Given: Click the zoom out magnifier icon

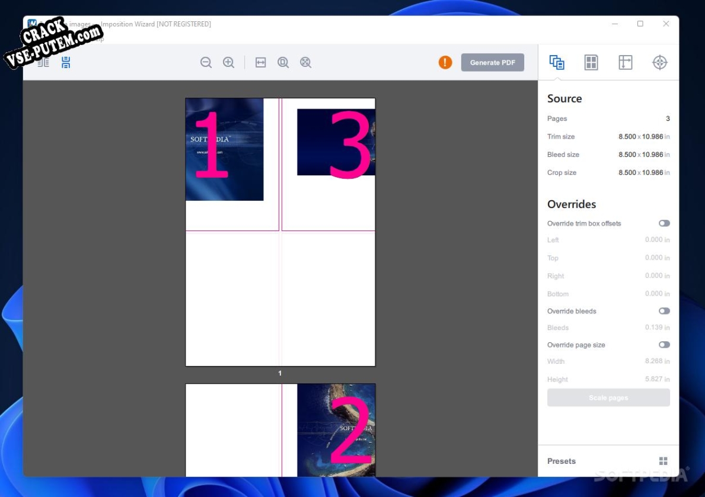Looking at the screenshot, I should coord(206,63).
